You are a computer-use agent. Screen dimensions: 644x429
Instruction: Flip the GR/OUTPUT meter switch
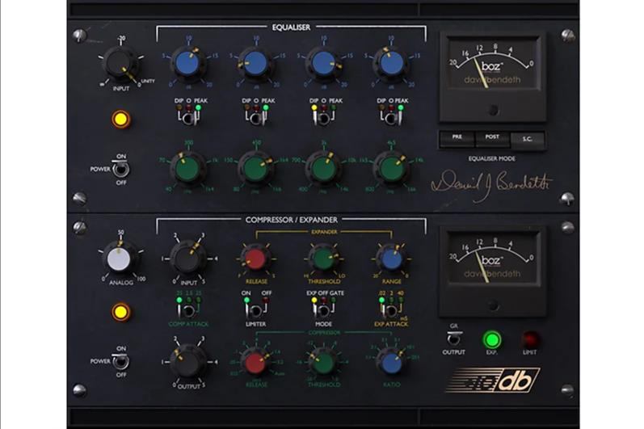[453, 339]
